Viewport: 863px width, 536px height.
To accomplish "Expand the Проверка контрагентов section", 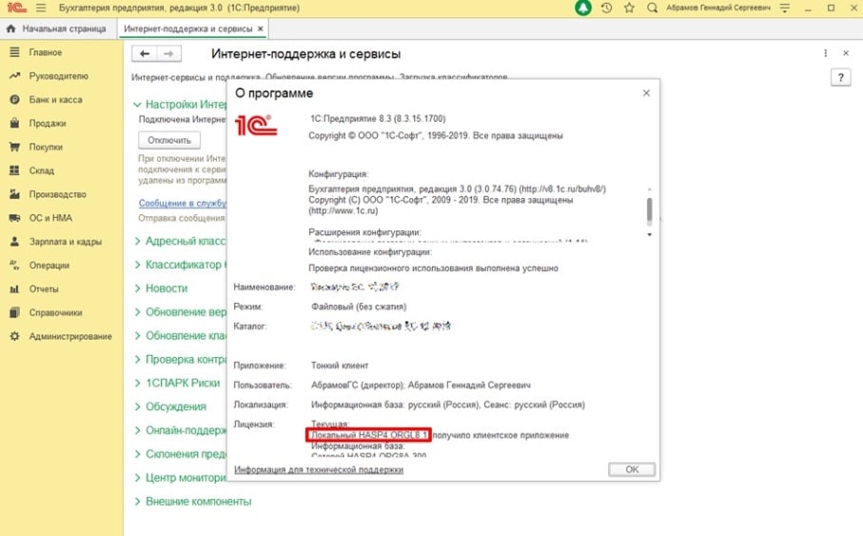I will 138,359.
